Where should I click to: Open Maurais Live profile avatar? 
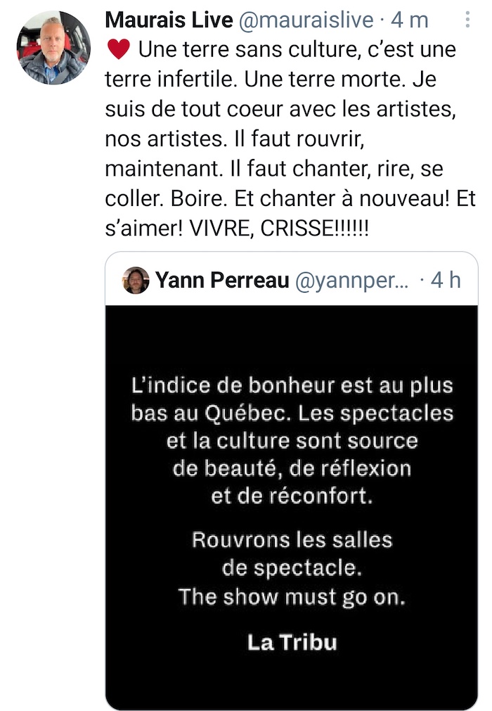coord(53,48)
